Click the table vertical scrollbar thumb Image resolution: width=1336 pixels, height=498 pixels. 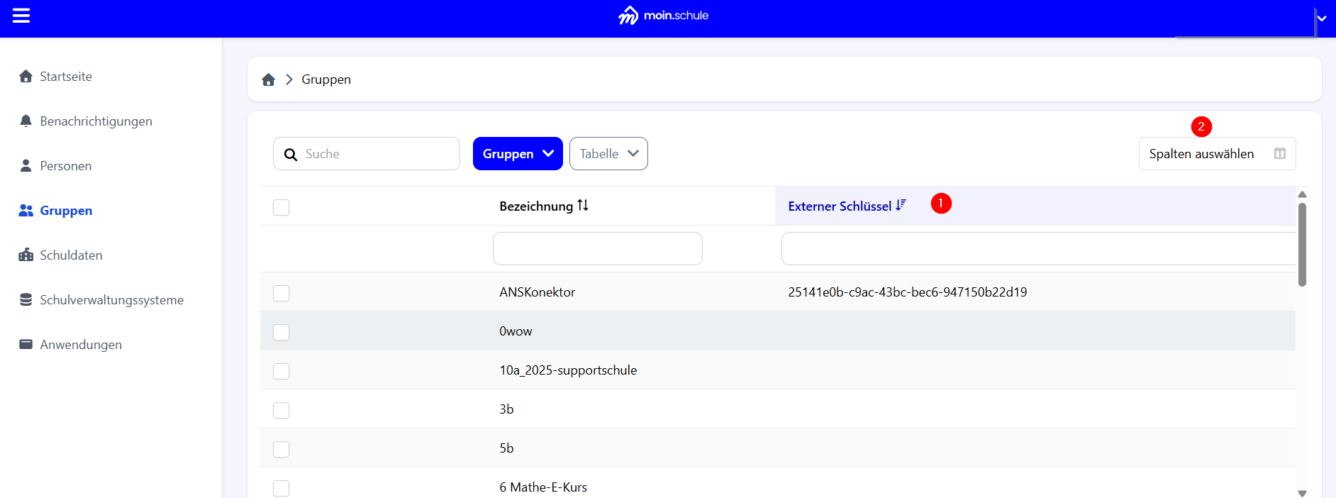(1302, 245)
